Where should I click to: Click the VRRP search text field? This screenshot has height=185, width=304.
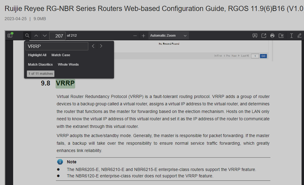click(57, 46)
